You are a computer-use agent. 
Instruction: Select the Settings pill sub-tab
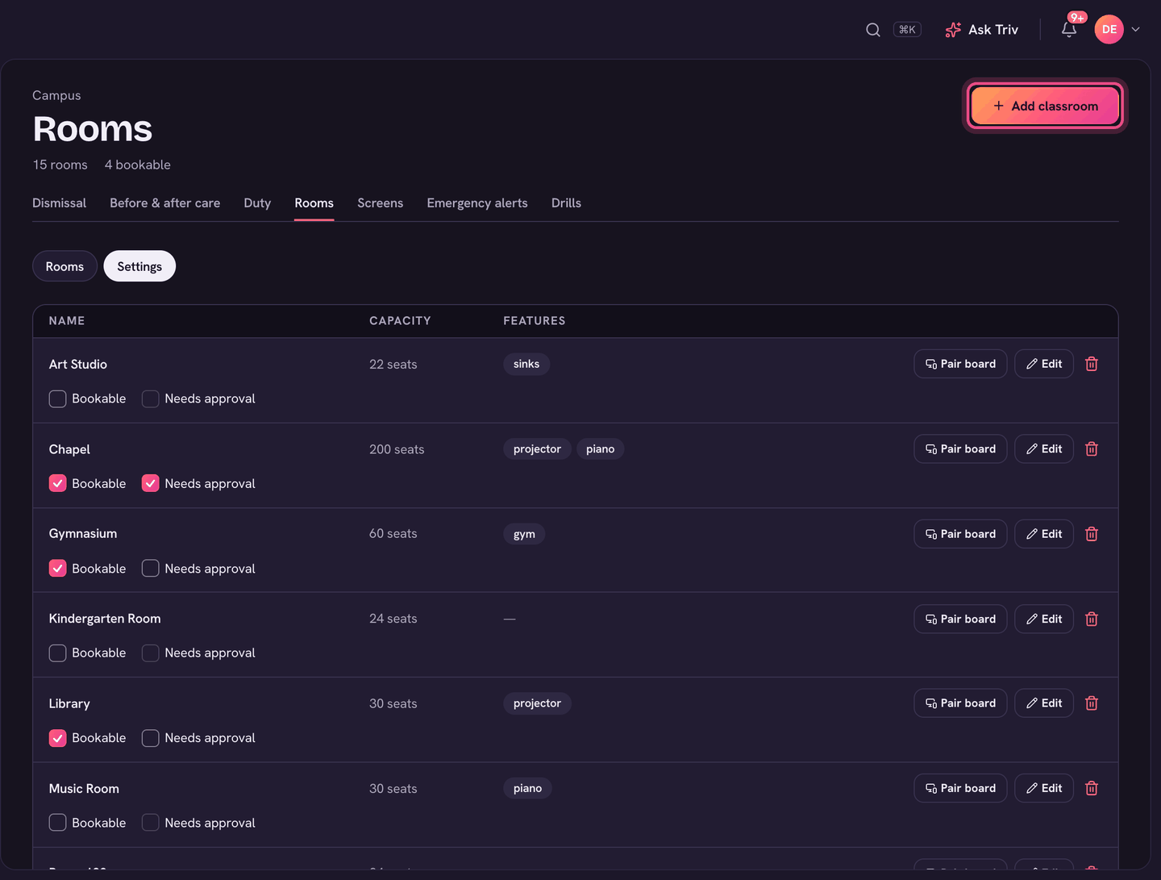pos(139,266)
